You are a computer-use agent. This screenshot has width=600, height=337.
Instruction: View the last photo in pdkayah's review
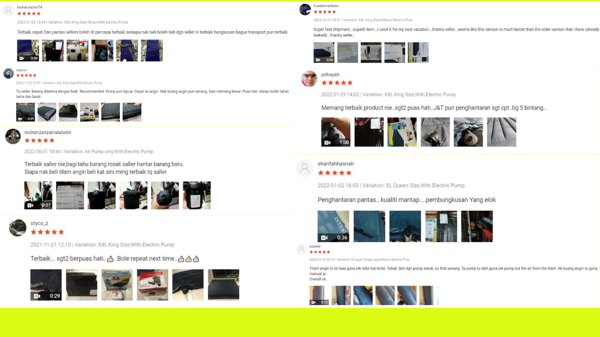tap(502, 132)
